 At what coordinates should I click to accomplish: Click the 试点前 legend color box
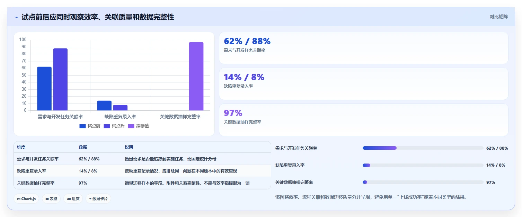pyautogui.click(x=82, y=126)
